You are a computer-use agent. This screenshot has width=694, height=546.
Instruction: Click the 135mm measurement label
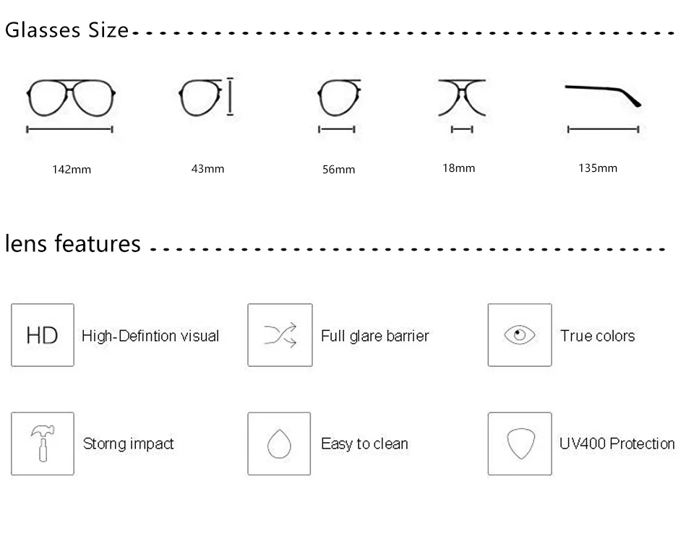click(x=598, y=168)
